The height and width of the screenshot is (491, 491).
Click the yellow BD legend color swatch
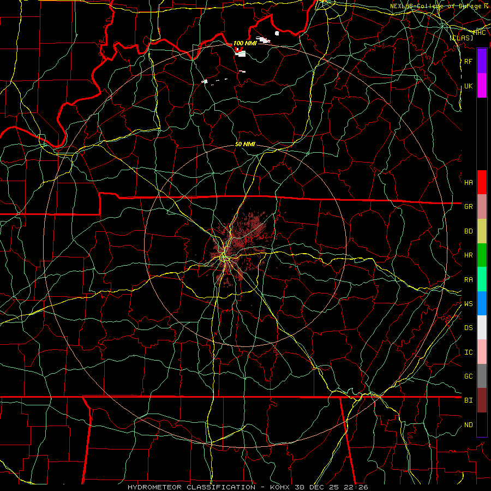482,231
